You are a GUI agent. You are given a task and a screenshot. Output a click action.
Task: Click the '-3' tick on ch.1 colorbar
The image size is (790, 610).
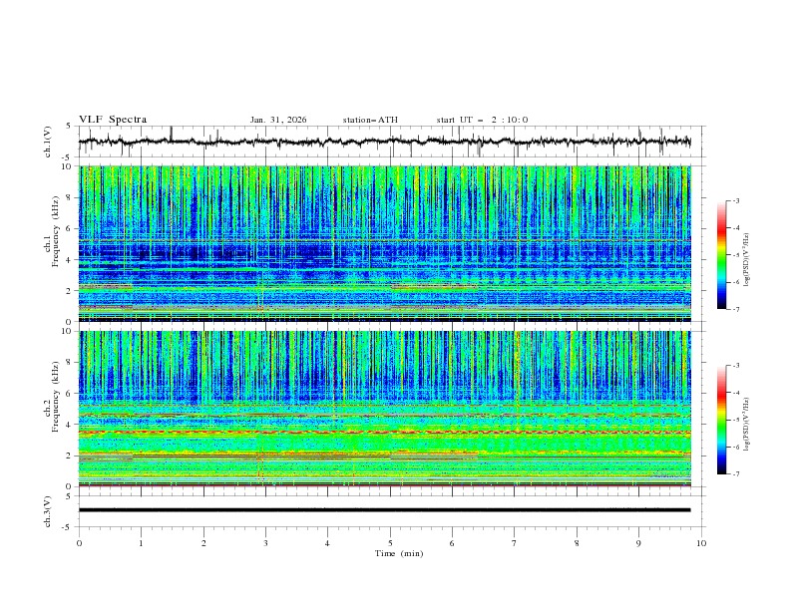(x=736, y=200)
